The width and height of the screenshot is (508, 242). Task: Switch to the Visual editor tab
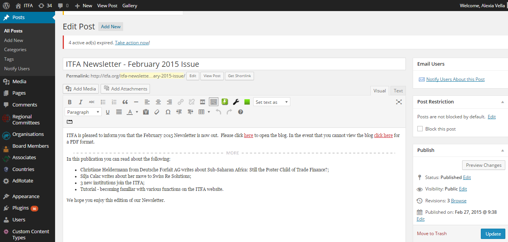[x=379, y=91]
